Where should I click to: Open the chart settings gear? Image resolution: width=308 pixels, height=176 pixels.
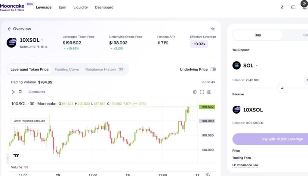pyautogui.click(x=194, y=92)
